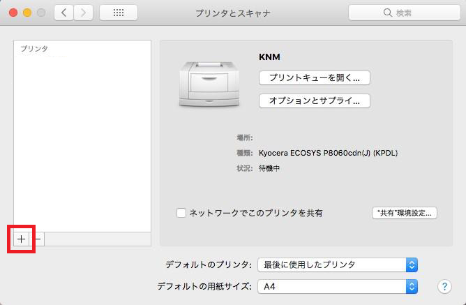This screenshot has width=466, height=305.
Task: Click プリントキューを開く button
Action: [x=314, y=77]
